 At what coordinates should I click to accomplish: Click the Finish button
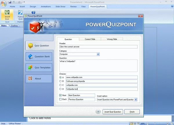coord(132,112)
